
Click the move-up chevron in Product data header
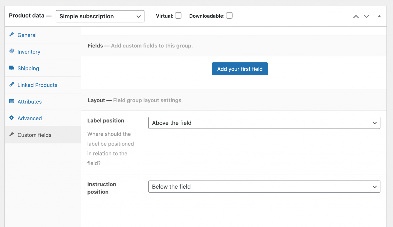point(356,16)
